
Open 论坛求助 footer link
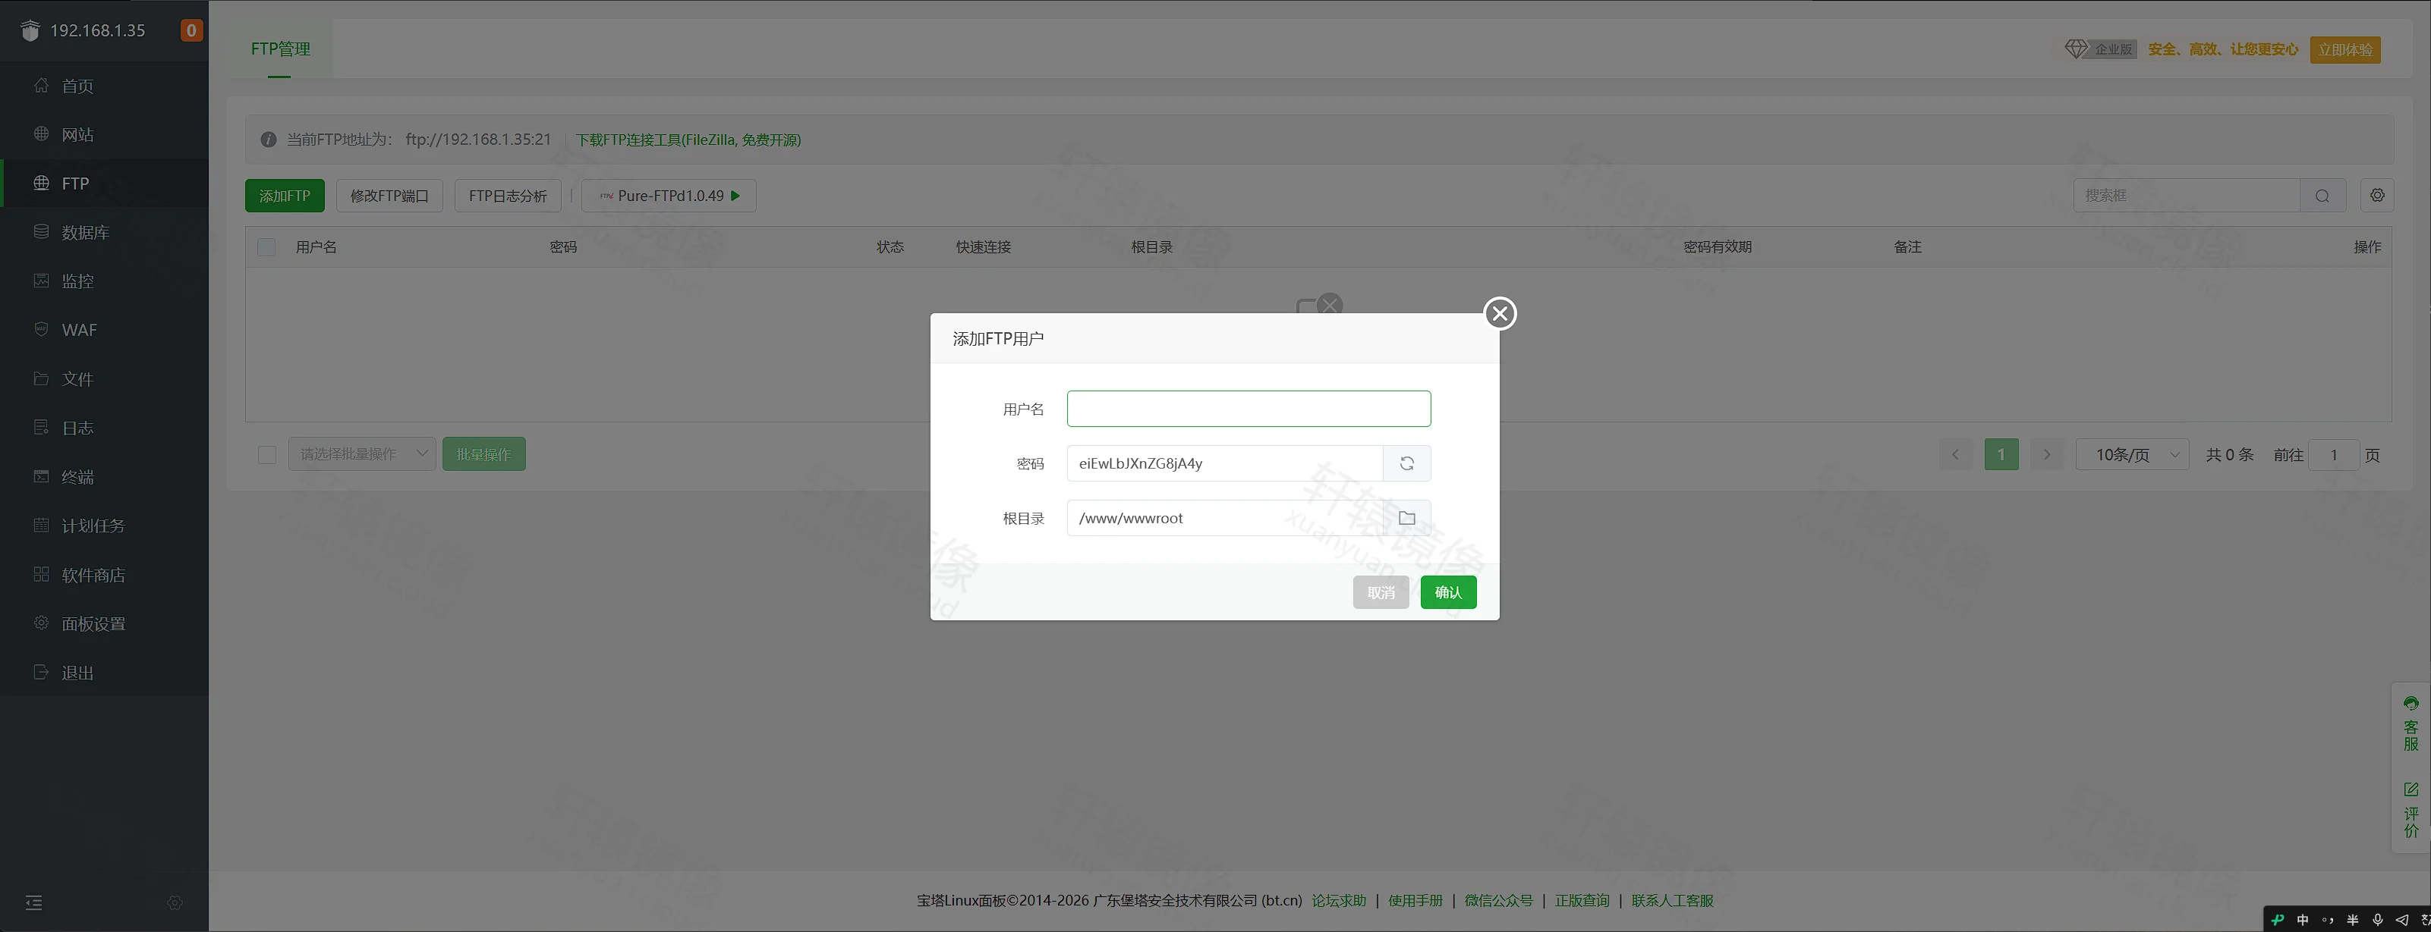[x=1338, y=901]
